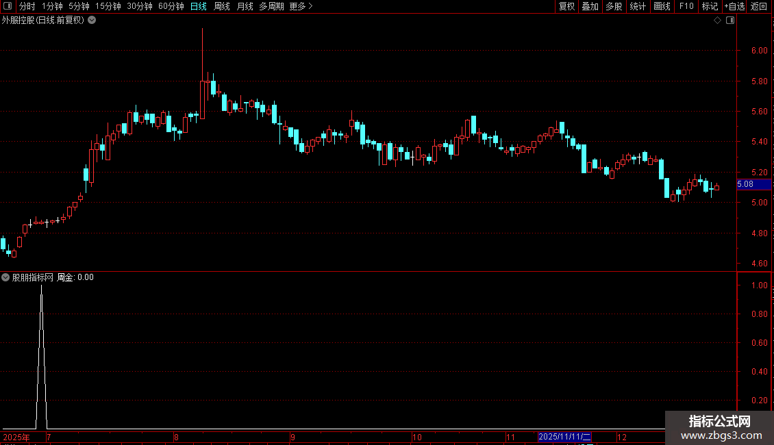Switch to 日线 daily chart
This screenshot has width=774, height=445.
[199, 6]
